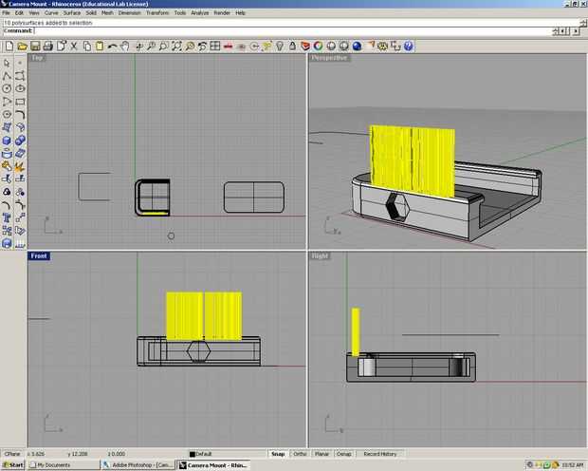Select the Box solid tool

pos(7,141)
